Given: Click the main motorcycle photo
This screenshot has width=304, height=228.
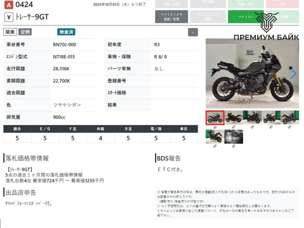Looking at the screenshot, I should click(x=252, y=74).
